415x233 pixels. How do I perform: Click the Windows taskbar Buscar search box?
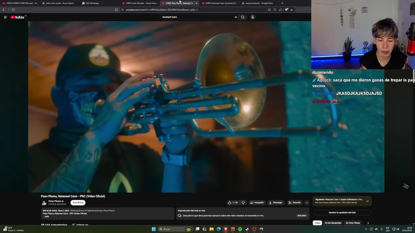click(175, 229)
